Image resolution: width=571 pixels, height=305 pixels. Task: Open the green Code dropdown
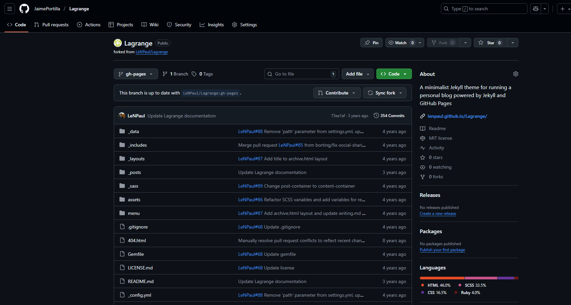click(394, 74)
